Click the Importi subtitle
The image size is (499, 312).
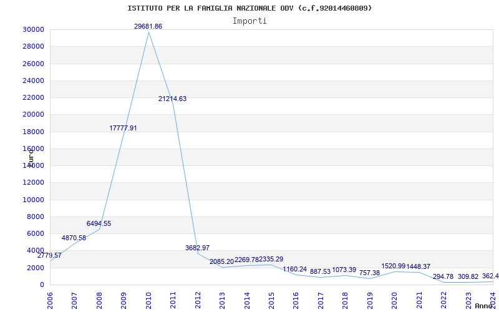pos(249,21)
